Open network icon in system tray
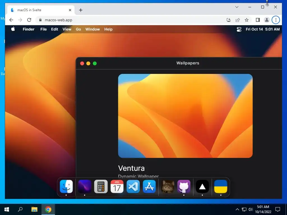The width and height of the screenshot is (287, 215). point(244,209)
